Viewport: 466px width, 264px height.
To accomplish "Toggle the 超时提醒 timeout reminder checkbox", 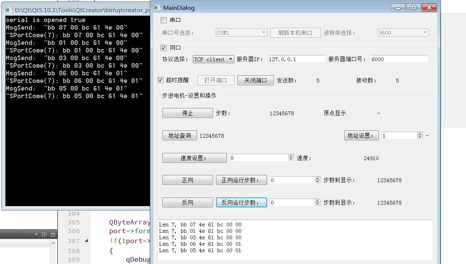I will 161,80.
